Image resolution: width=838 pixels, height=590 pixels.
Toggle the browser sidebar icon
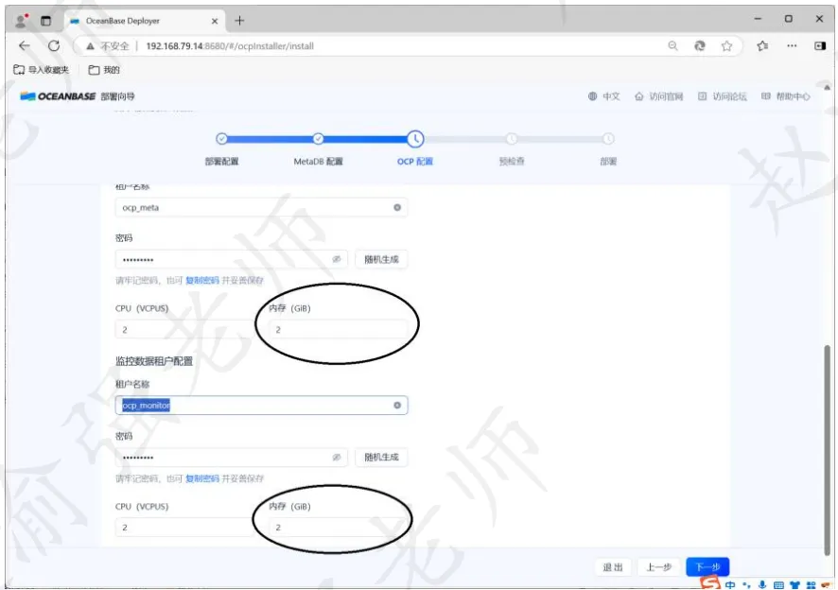820,46
